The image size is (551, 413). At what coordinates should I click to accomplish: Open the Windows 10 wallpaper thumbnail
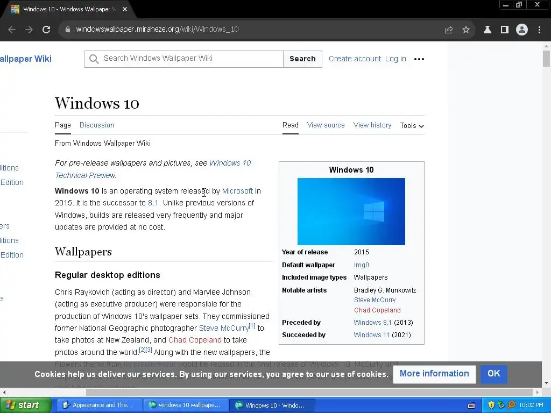click(351, 211)
